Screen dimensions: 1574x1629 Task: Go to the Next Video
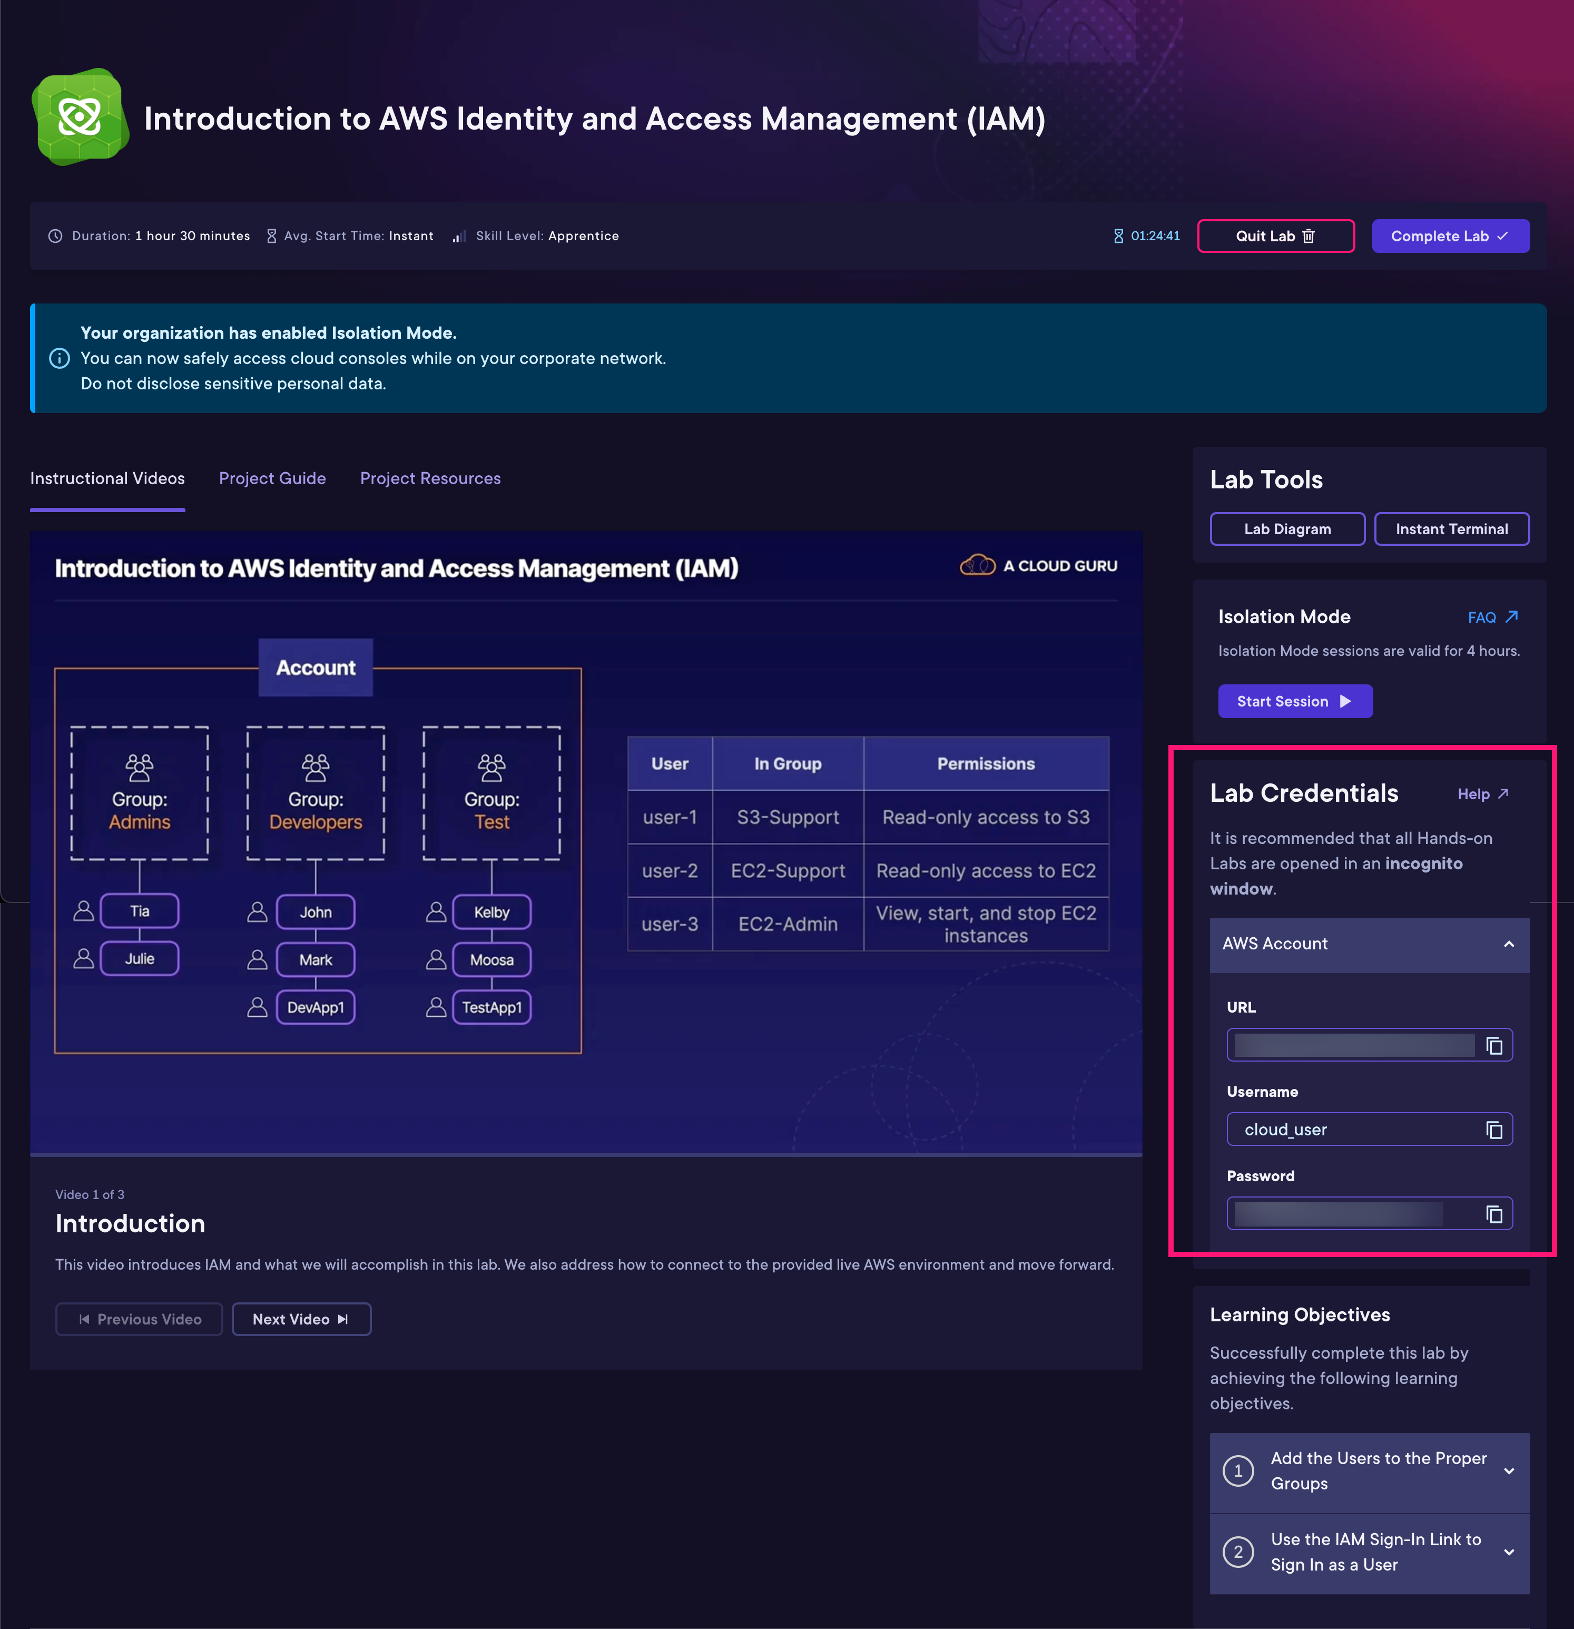tap(301, 1319)
